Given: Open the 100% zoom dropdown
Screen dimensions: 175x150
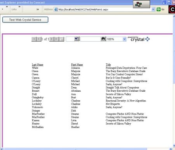Looking at the screenshot, I should click(124, 39).
